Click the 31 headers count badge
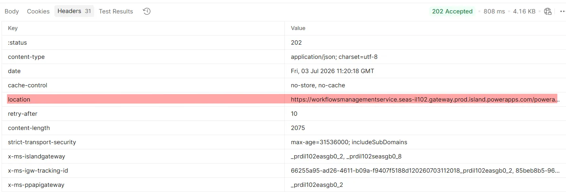 [x=88, y=11]
